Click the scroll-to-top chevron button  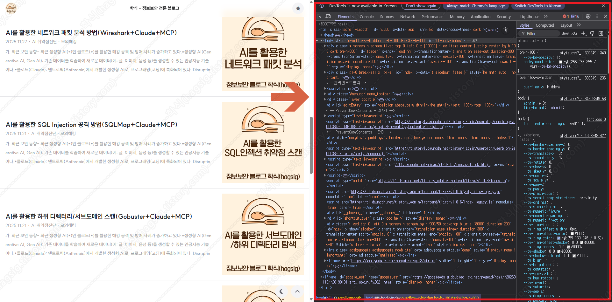[297, 291]
